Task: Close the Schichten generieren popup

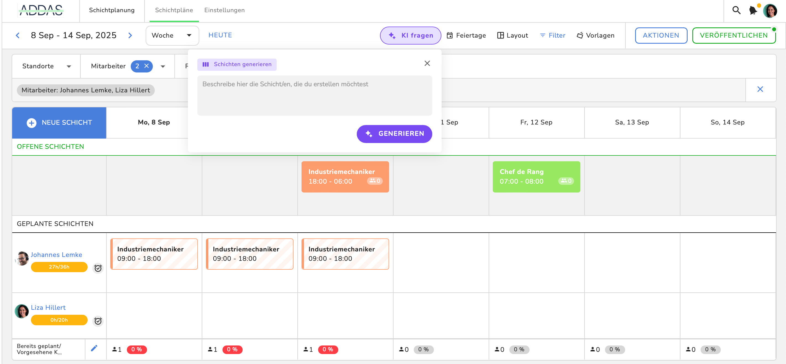Action: pyautogui.click(x=427, y=63)
